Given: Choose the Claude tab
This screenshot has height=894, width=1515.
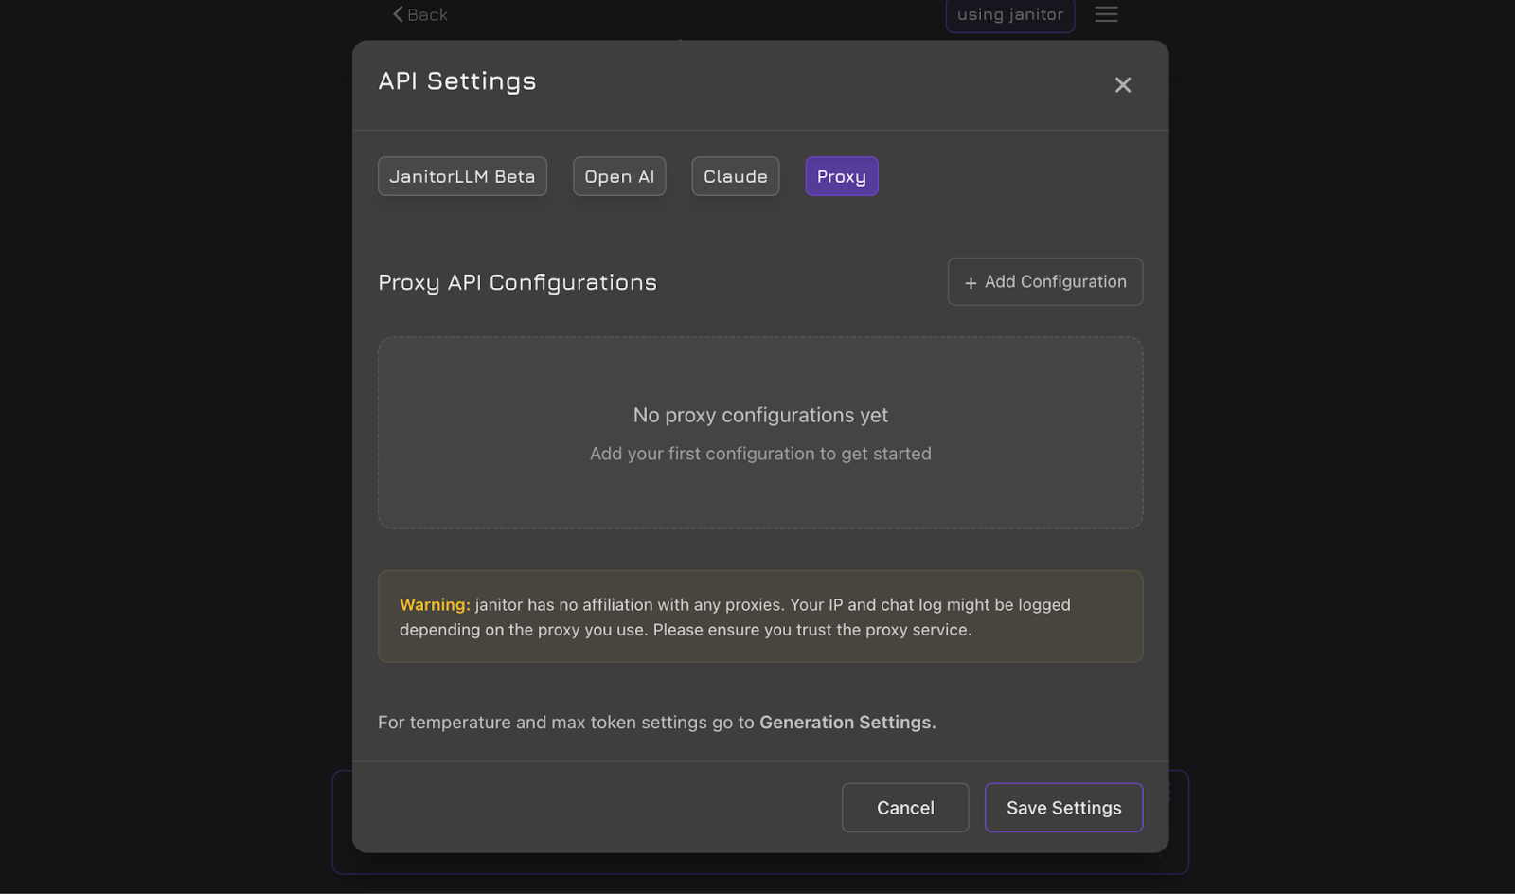Looking at the screenshot, I should (x=736, y=176).
